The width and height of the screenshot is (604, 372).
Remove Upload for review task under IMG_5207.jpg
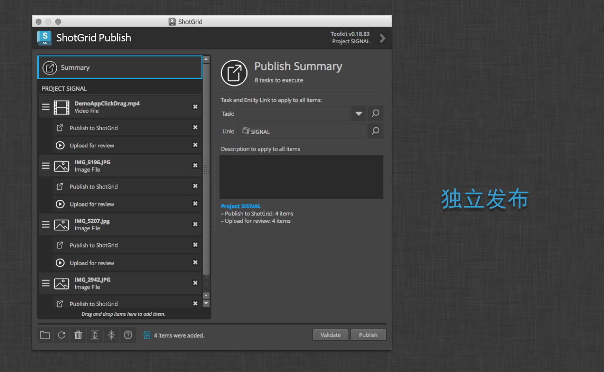point(195,262)
